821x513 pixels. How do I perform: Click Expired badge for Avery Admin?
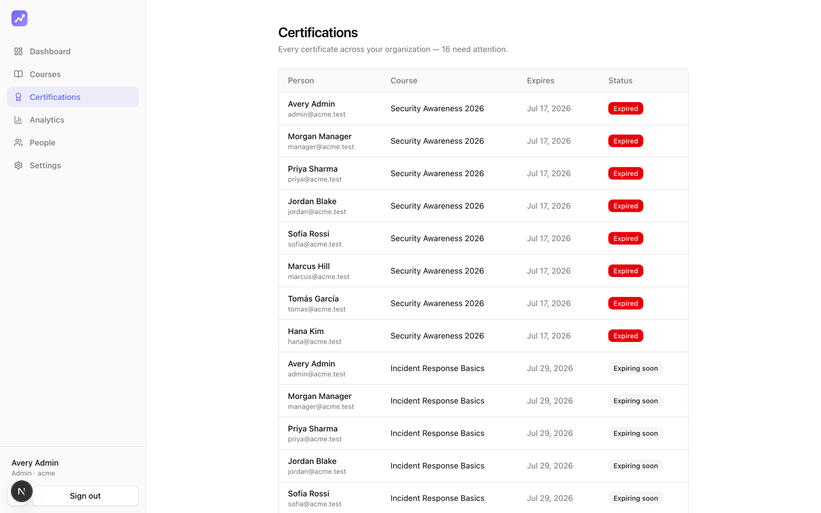tap(625, 108)
